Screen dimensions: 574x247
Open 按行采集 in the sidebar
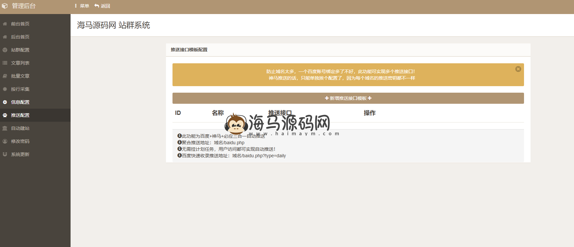[20, 89]
